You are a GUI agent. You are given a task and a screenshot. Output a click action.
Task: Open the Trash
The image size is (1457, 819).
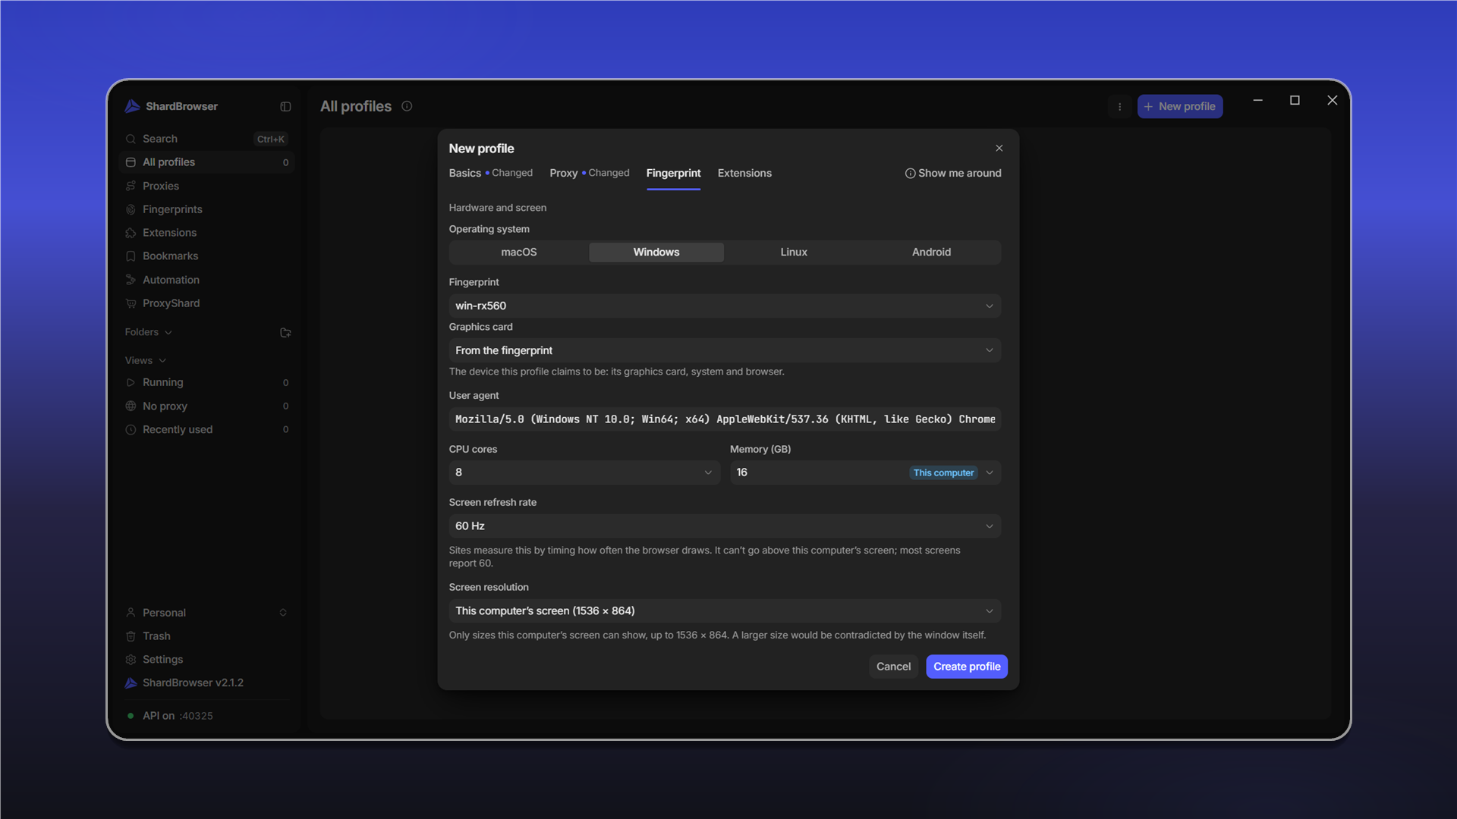[x=206, y=636]
